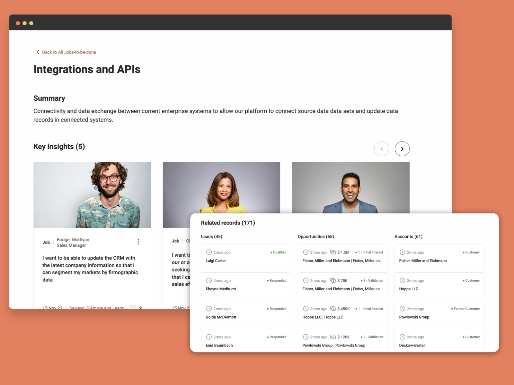Click clock icon on $ 120K opportunity
The width and height of the screenshot is (514, 385).
(306, 337)
